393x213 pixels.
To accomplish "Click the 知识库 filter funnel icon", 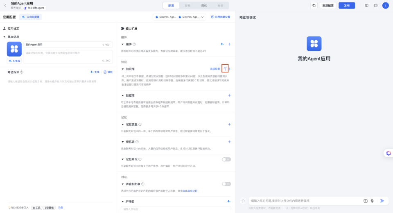I will click(x=225, y=69).
